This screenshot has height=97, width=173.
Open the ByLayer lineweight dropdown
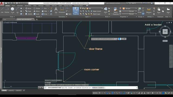(129, 11)
